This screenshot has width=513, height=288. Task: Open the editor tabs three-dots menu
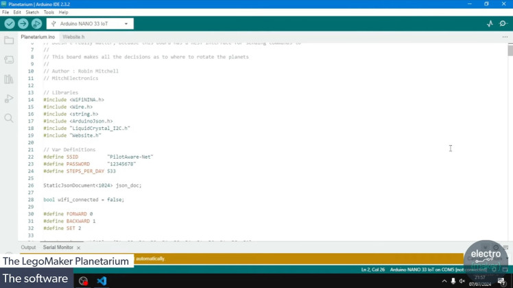[x=505, y=37]
